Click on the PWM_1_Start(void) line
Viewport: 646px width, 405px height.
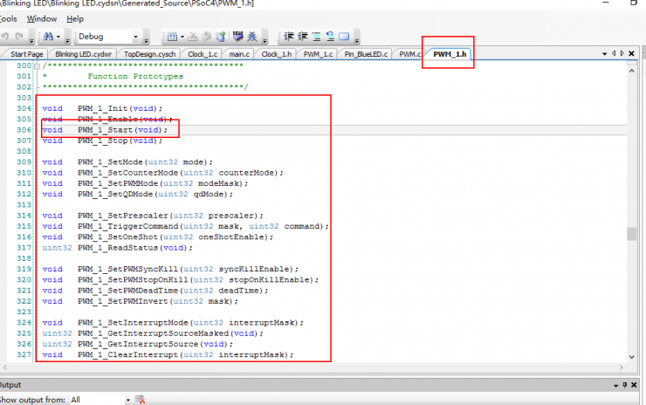(x=121, y=129)
